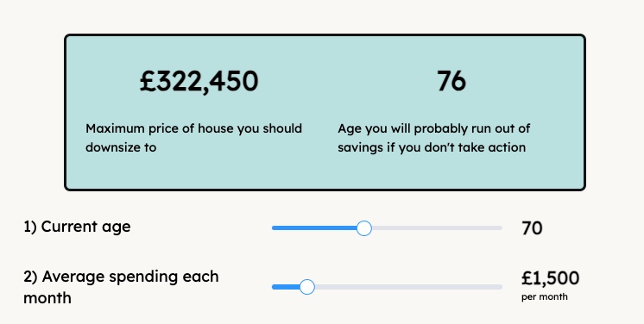Viewport: 644px width, 324px height.
Task: Click the current age value 70
Action: 532,228
